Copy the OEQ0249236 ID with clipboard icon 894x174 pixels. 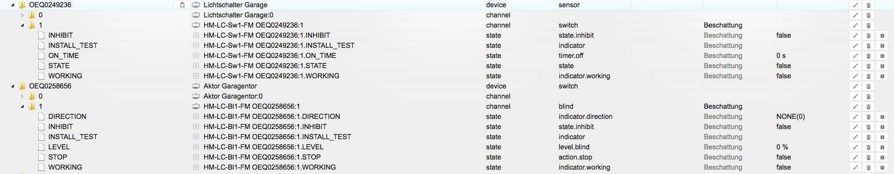pos(182,5)
